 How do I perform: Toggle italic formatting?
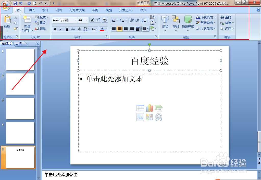61,29
